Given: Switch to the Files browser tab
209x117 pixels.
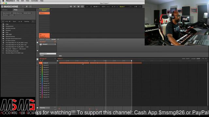Looking at the screenshot, I should 16,10.
